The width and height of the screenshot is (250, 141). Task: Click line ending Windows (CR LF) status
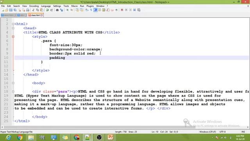(x=207, y=132)
